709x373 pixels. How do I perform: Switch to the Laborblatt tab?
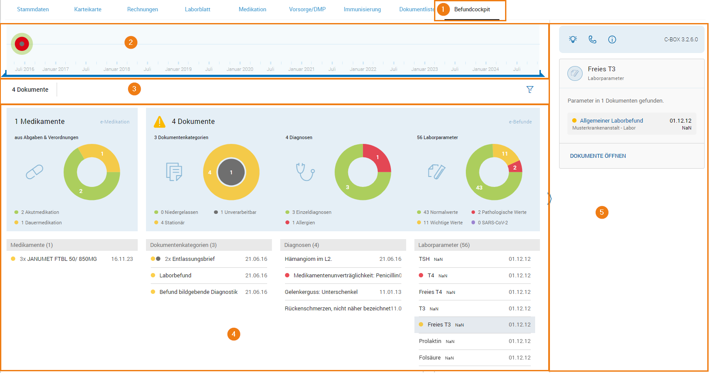[x=197, y=9]
